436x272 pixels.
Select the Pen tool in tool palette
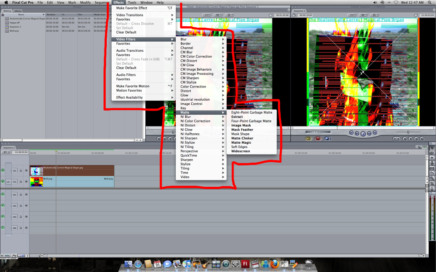point(432,189)
